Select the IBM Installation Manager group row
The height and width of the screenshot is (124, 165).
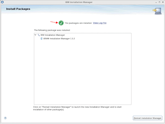click(x=53, y=35)
